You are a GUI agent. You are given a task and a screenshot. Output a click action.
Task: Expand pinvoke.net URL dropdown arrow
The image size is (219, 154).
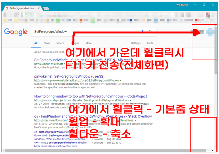click(x=121, y=81)
